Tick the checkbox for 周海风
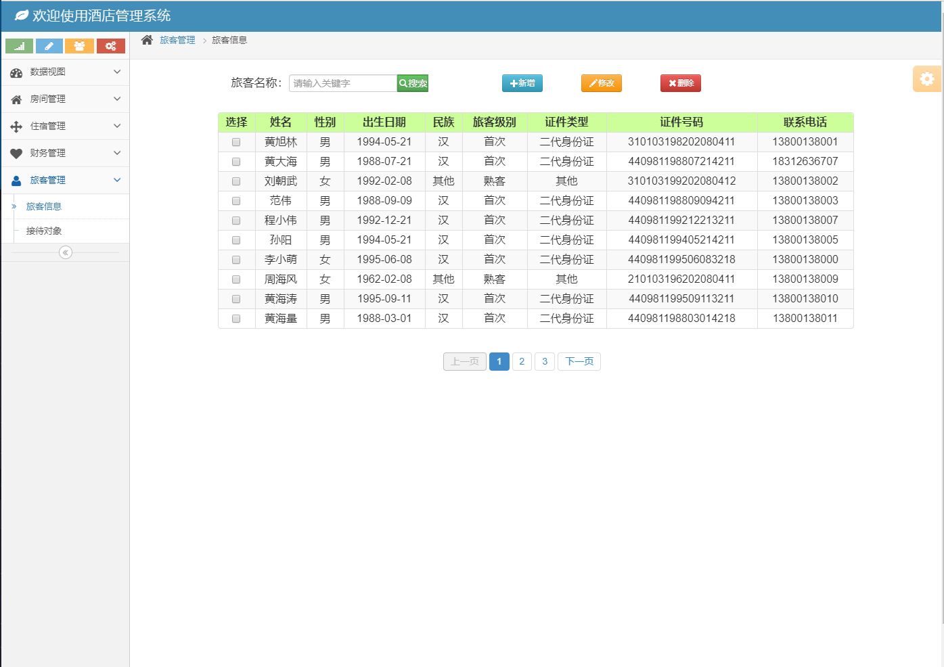 tap(235, 279)
